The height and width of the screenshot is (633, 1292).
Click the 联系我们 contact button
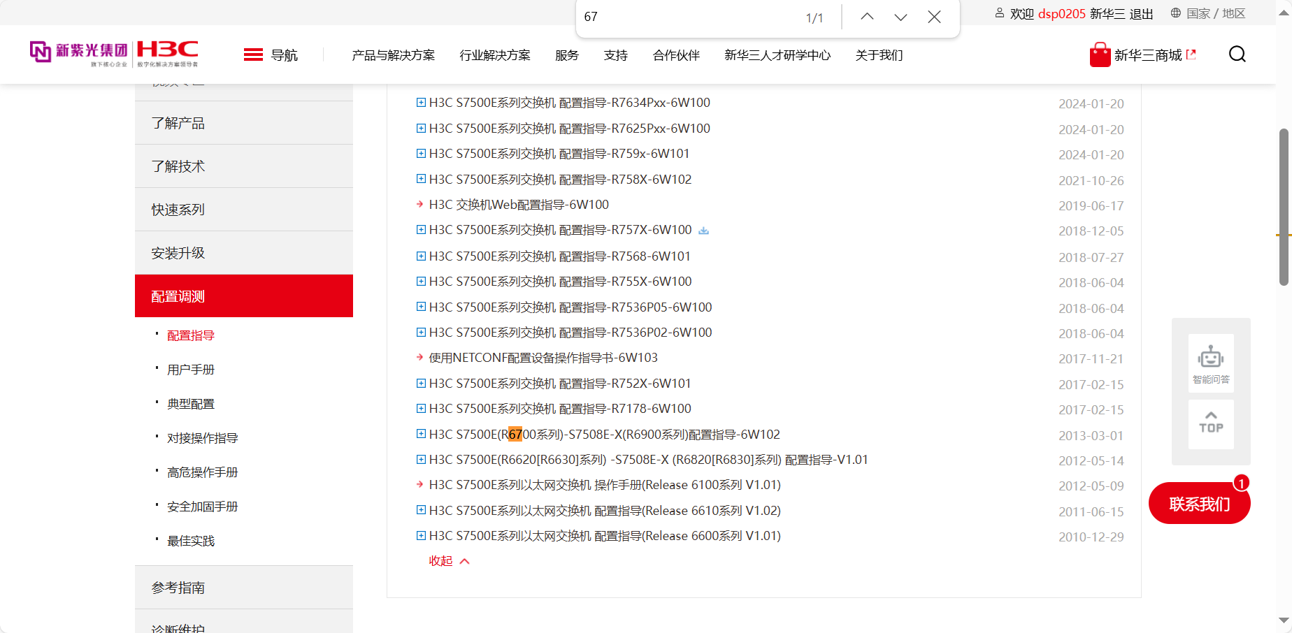[x=1200, y=504]
